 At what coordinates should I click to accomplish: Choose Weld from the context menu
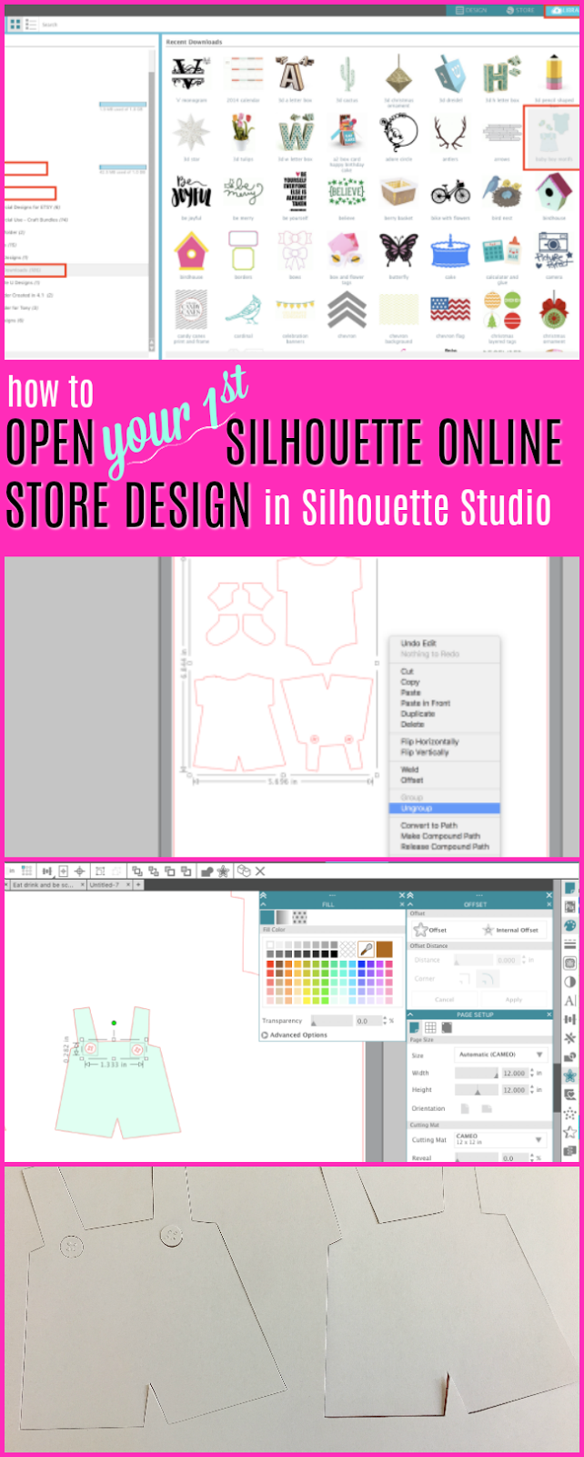[409, 769]
